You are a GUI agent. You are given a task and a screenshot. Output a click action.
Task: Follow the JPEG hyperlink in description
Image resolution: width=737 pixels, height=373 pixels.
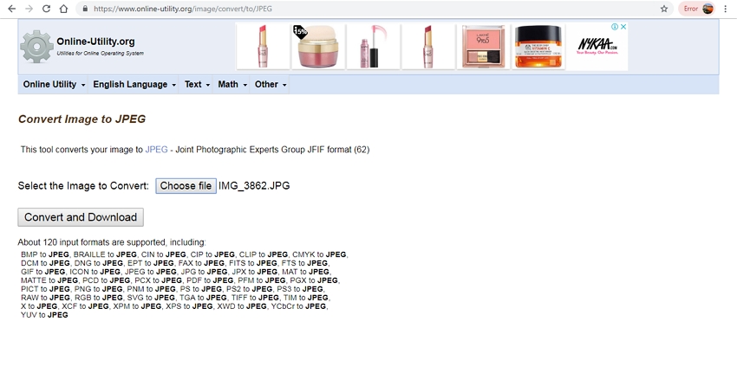click(156, 150)
